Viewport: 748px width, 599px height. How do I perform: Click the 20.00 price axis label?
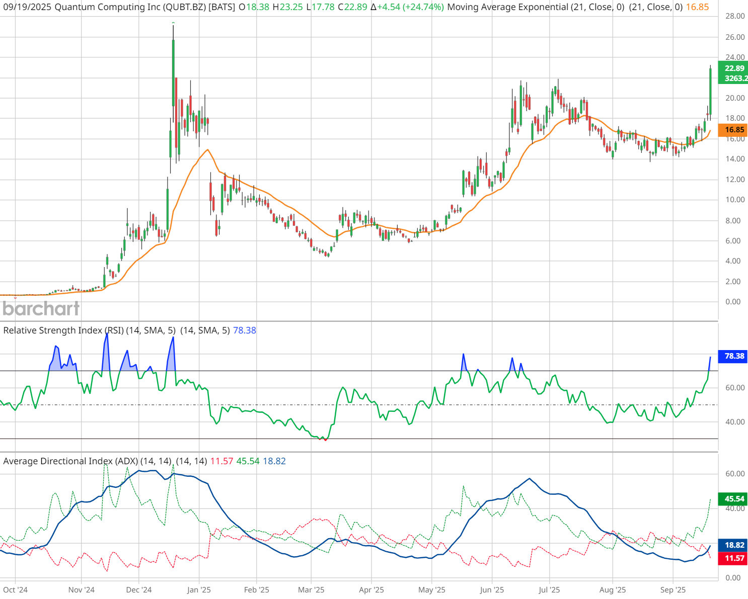coord(735,98)
